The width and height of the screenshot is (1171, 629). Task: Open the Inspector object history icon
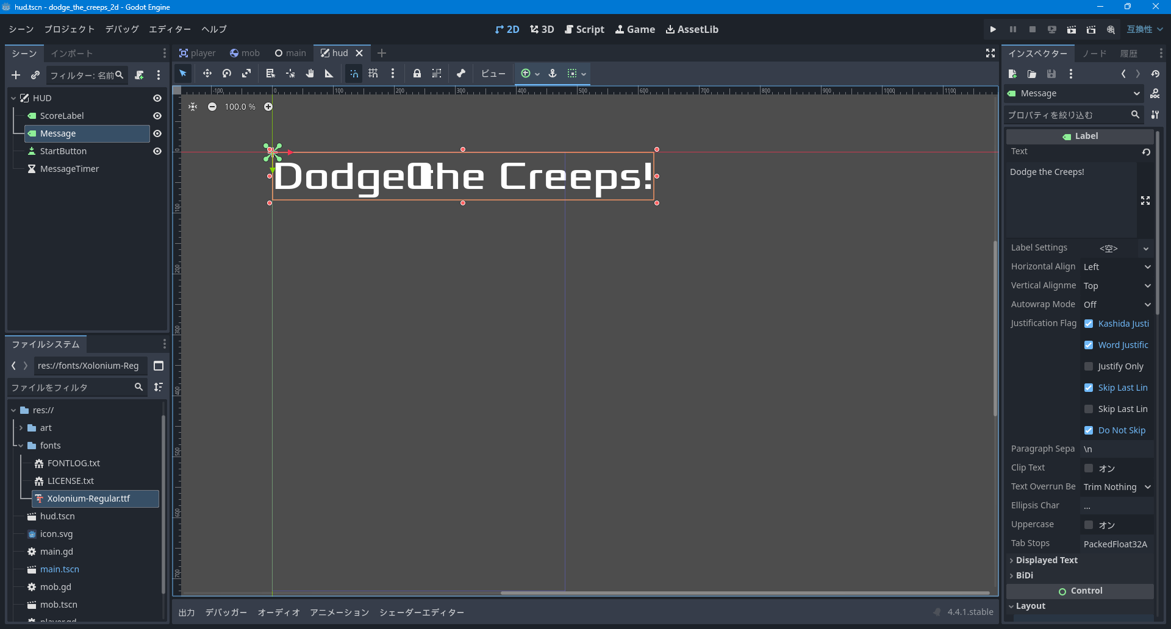coord(1155,74)
